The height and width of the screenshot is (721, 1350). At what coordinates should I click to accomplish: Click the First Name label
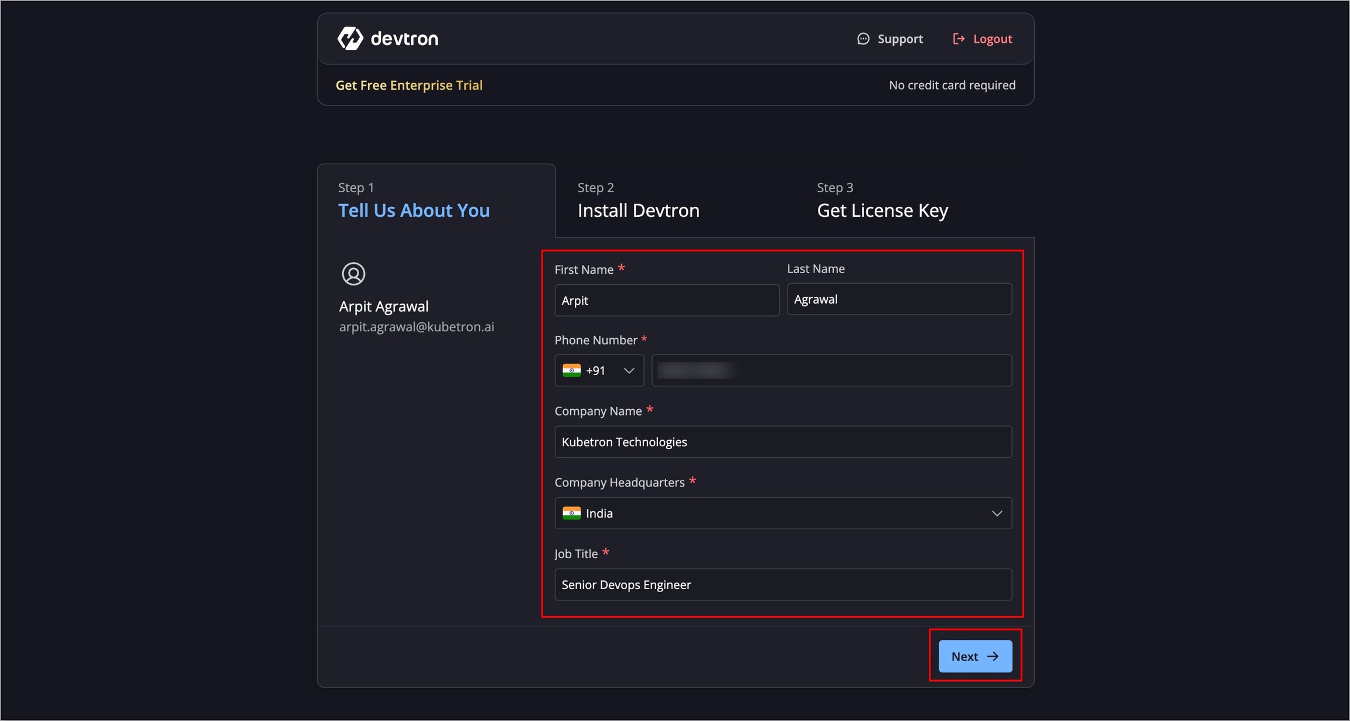coord(584,270)
